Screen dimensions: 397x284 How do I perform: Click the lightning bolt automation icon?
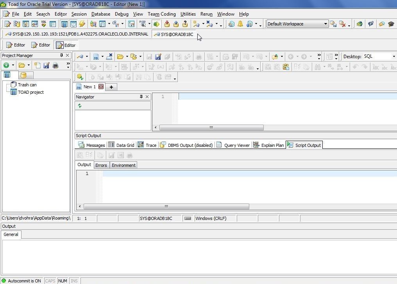coord(82,24)
